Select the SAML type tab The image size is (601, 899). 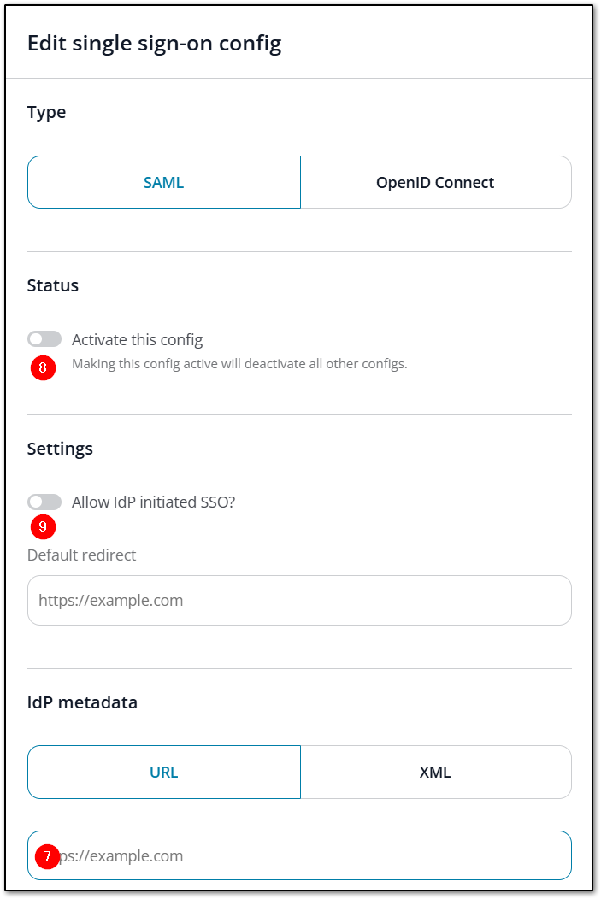[163, 181]
